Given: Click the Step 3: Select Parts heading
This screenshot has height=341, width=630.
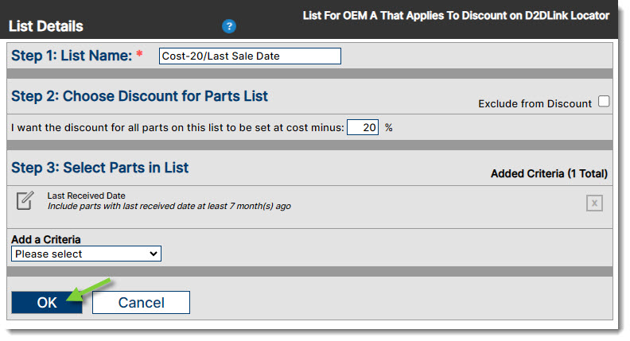Looking at the screenshot, I should pos(99,168).
